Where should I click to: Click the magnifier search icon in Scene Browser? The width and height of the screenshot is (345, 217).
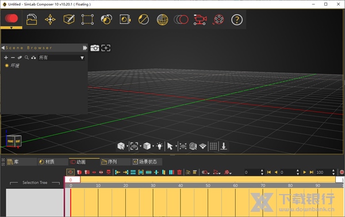pyautogui.click(x=26, y=57)
